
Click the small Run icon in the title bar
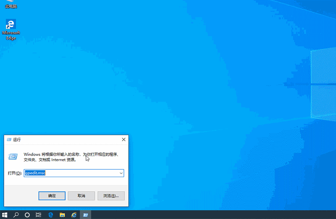pyautogui.click(x=9, y=140)
